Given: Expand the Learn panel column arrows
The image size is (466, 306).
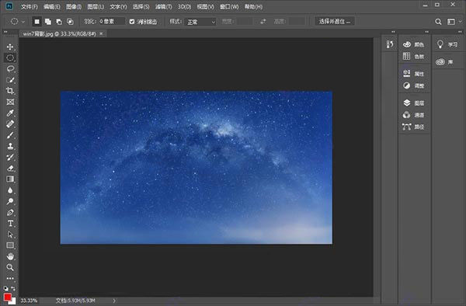Looking at the screenshot, I should coord(460,32).
